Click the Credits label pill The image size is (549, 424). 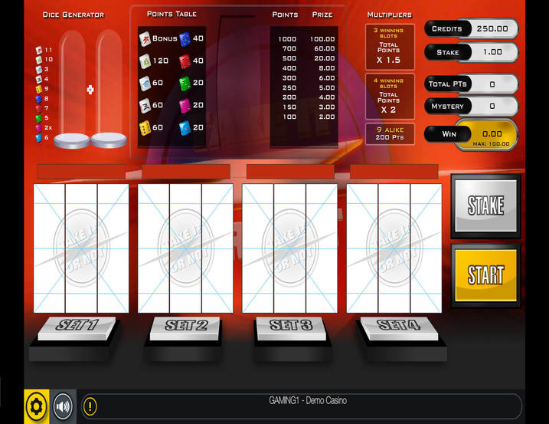(x=446, y=29)
